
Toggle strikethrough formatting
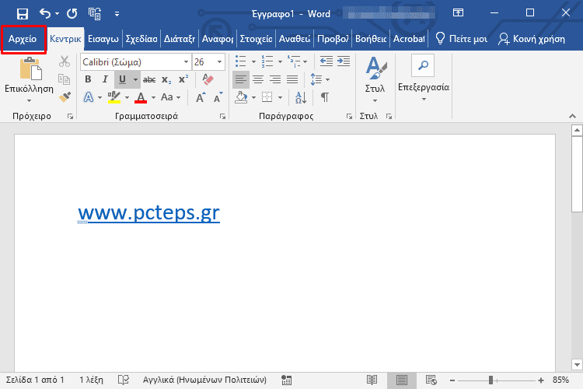click(x=149, y=79)
